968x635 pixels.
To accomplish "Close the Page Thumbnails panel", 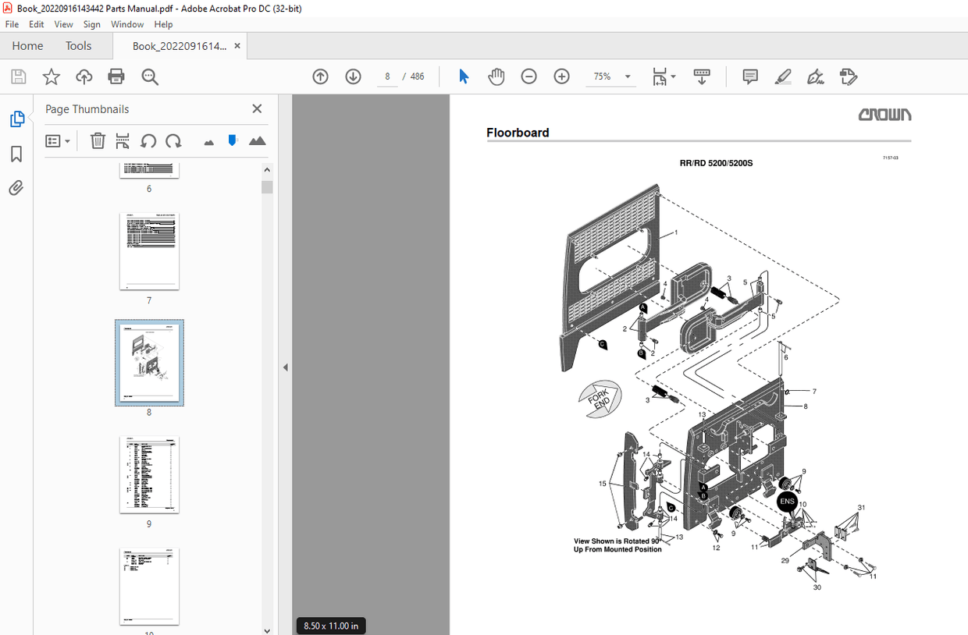I will point(257,108).
